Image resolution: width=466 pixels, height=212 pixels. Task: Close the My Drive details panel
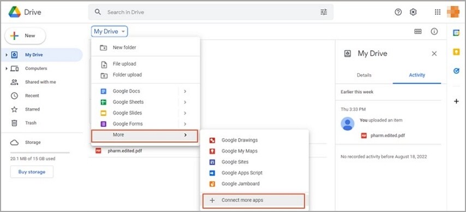coord(434,54)
